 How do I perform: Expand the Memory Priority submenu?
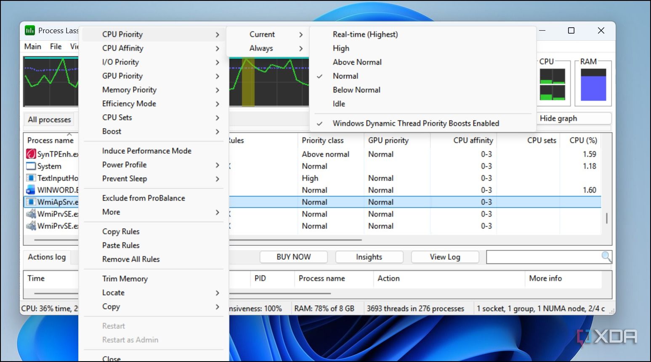point(154,90)
